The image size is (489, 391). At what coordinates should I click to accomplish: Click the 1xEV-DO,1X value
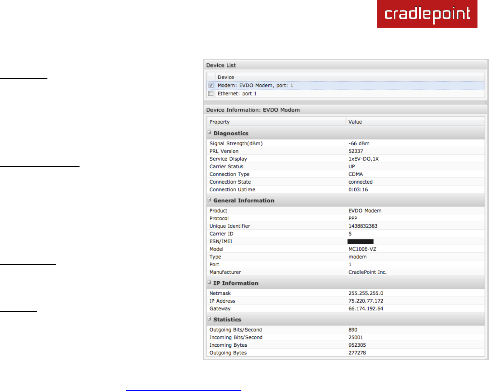[363, 159]
